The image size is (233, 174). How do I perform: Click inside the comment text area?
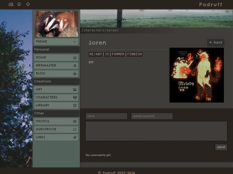156,131
